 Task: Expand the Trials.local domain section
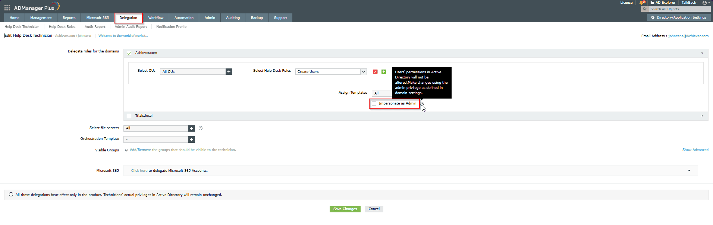[x=702, y=116]
